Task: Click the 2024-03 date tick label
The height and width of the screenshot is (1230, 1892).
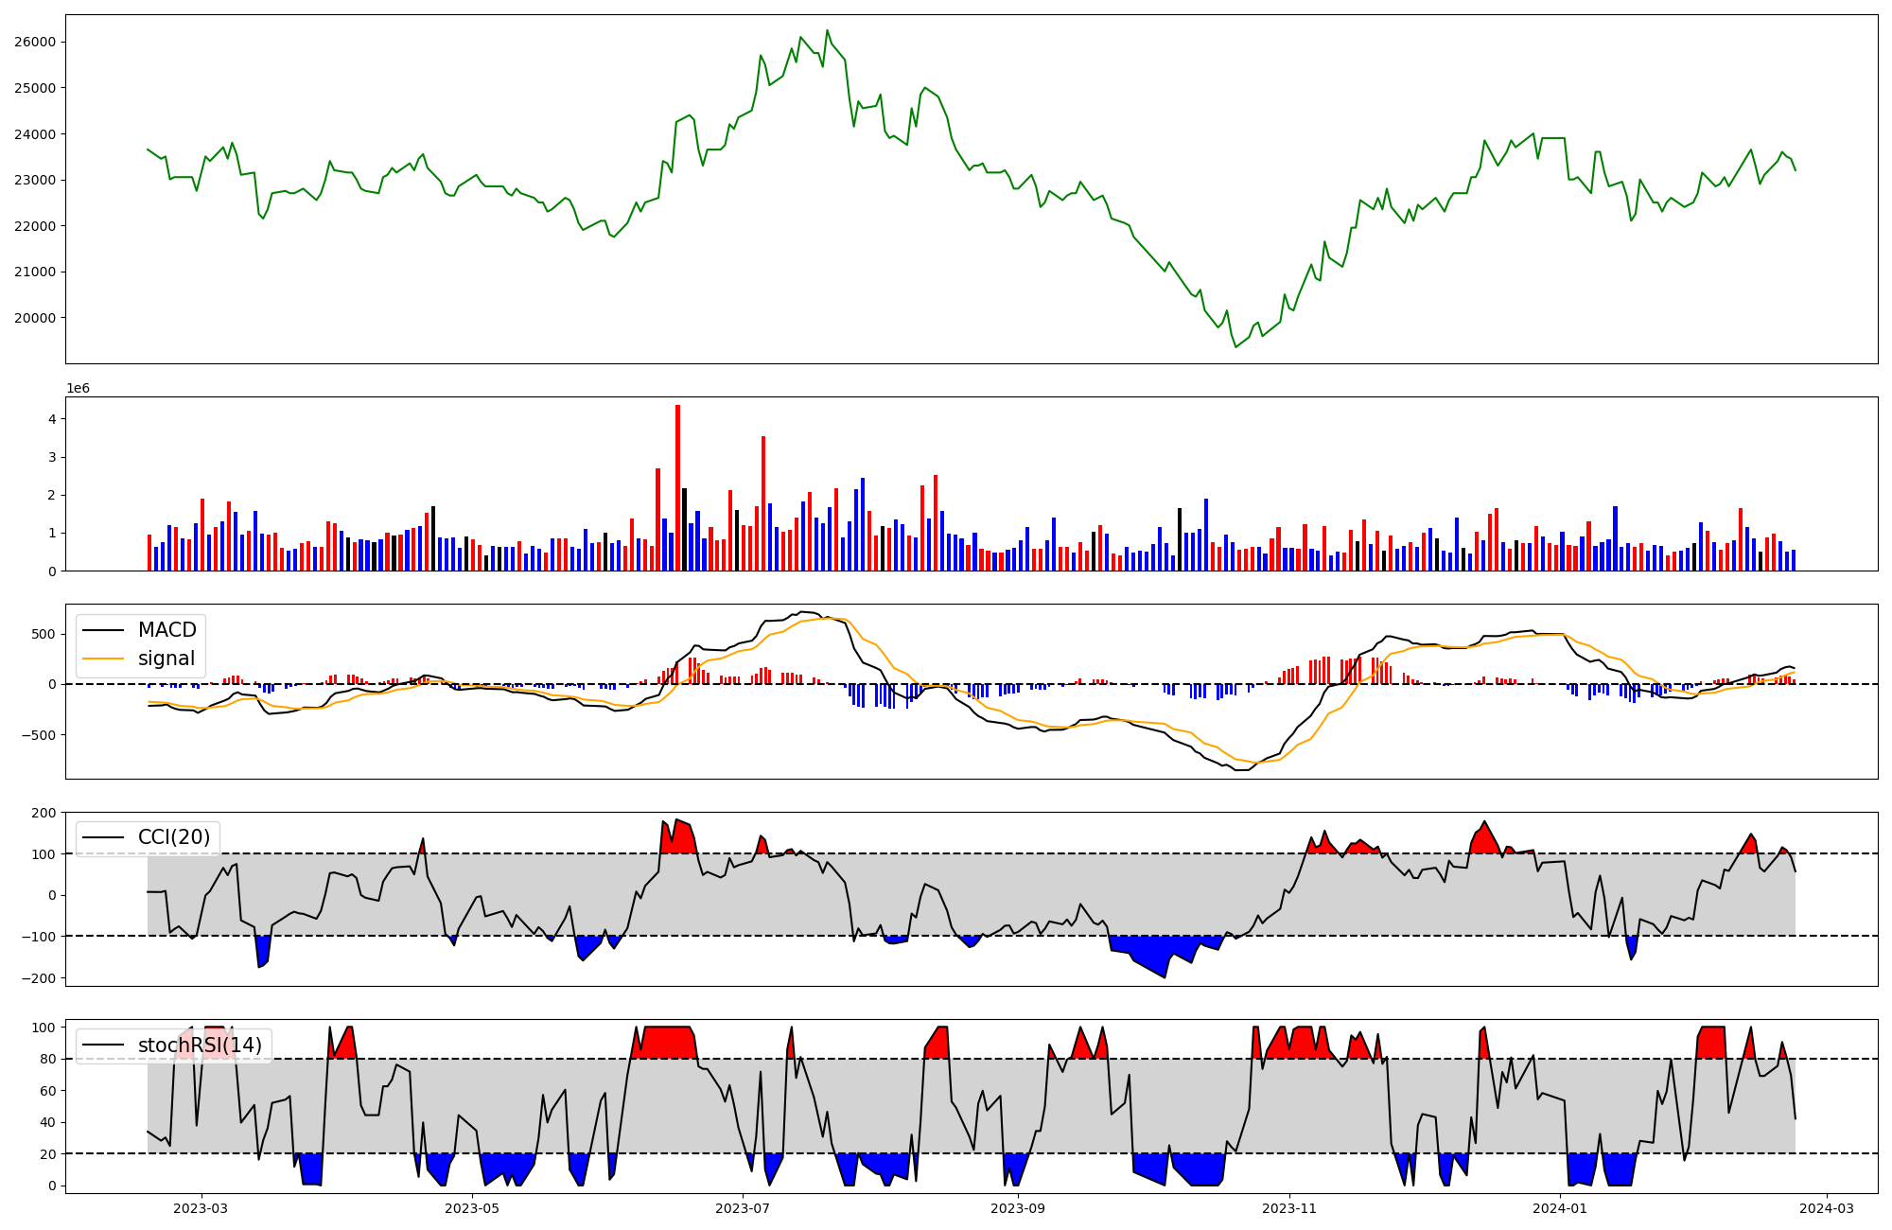Action: tap(1826, 1208)
